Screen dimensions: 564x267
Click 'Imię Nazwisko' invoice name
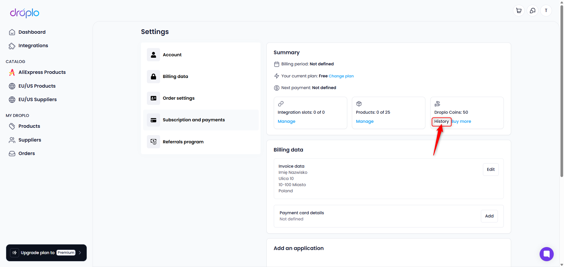[x=293, y=173]
